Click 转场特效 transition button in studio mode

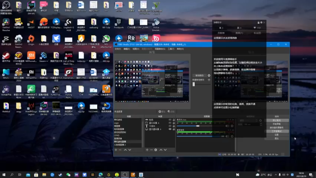click(x=199, y=76)
